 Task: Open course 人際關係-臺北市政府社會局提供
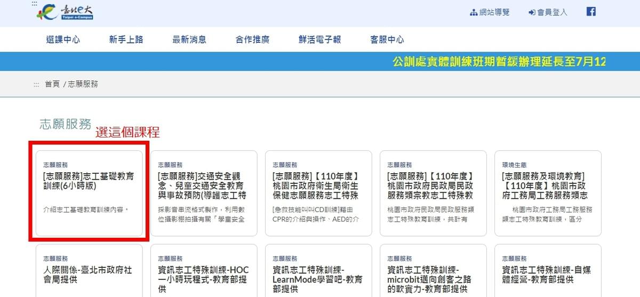(x=88, y=275)
